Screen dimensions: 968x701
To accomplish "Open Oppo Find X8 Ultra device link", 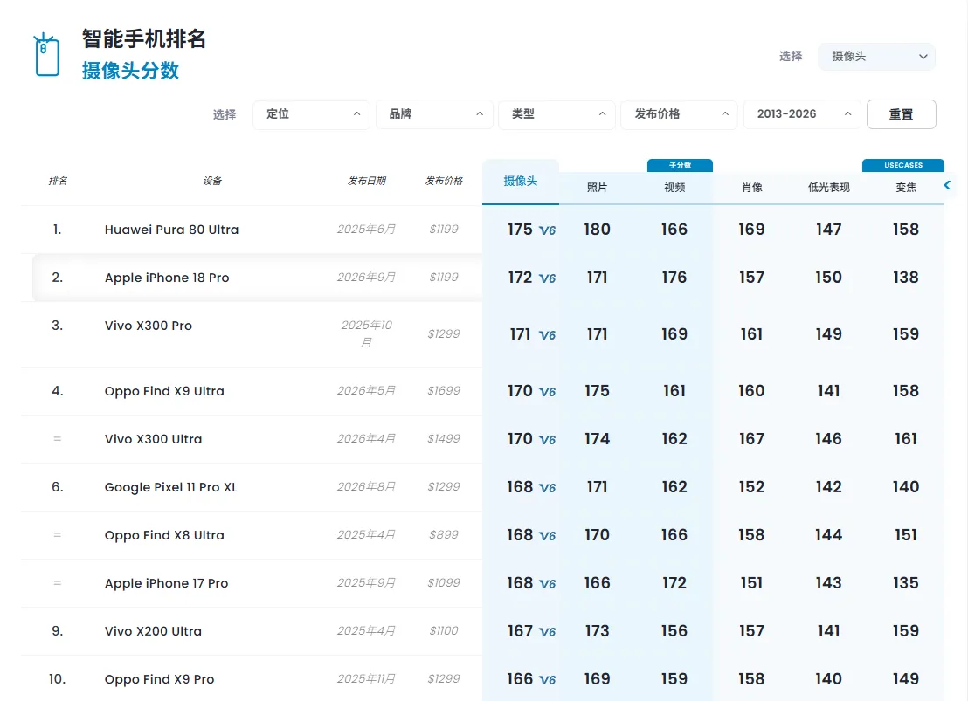I will [164, 536].
